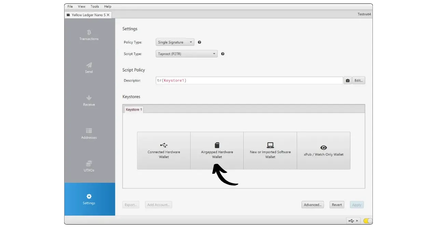Viewport: 437px width, 228px height.
Task: Select the Keystore 1 tab
Action: click(x=134, y=110)
